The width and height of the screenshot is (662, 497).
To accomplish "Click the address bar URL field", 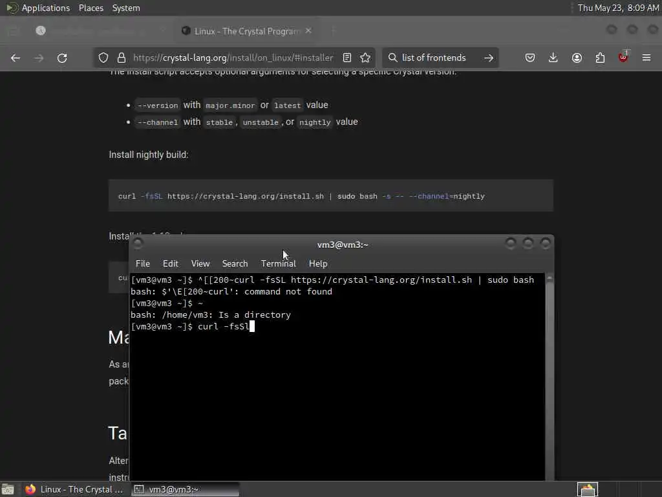I will [x=233, y=58].
